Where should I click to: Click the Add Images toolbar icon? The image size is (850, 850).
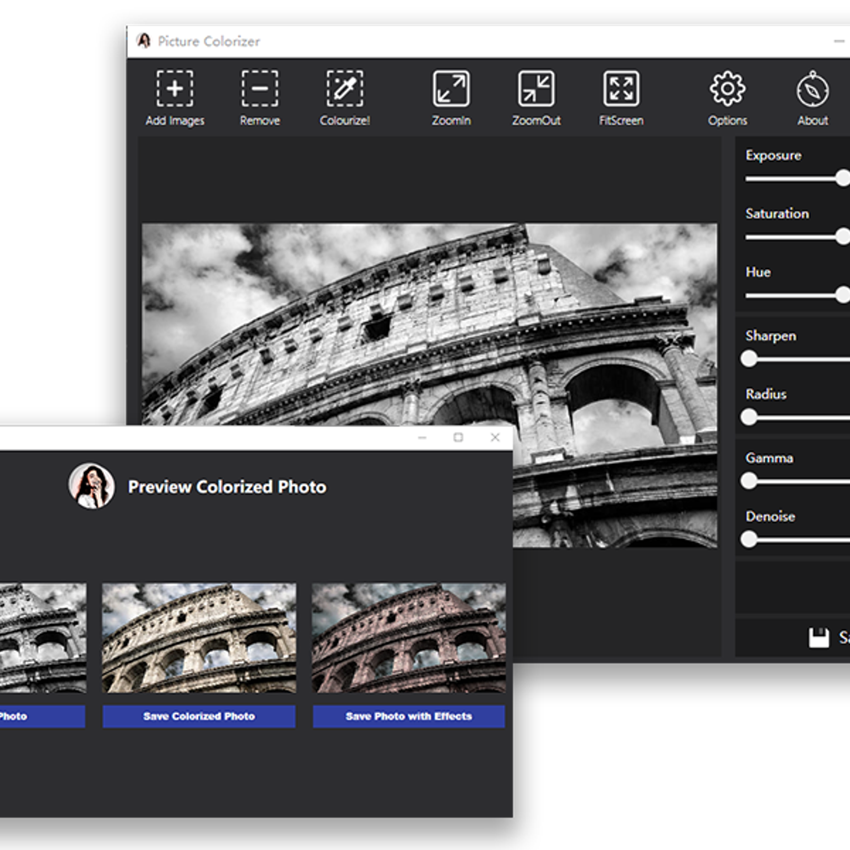tap(175, 89)
